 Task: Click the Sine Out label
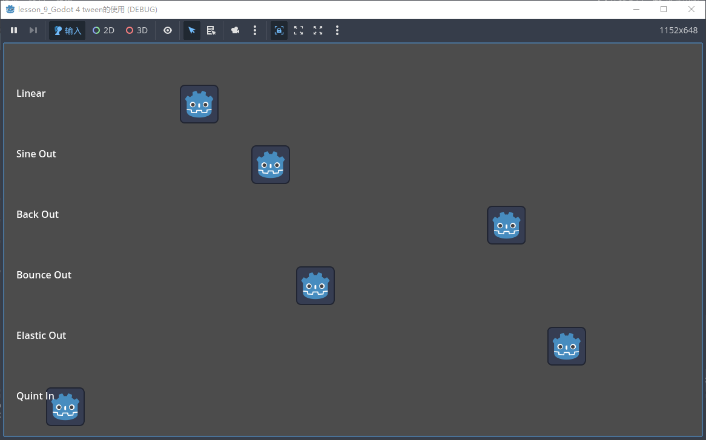pyautogui.click(x=36, y=154)
